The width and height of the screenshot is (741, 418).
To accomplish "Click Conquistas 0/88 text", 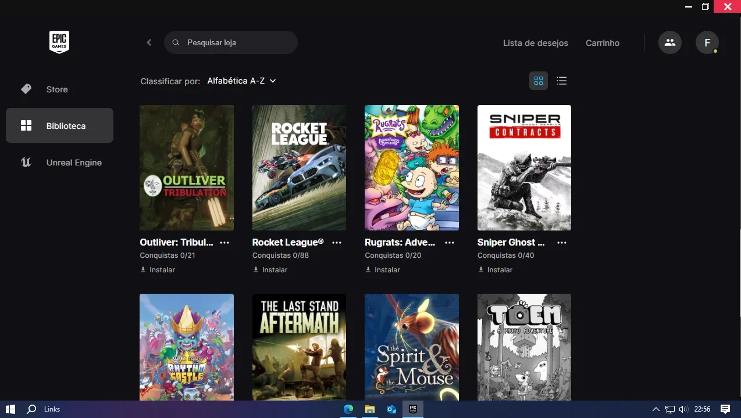I will (x=280, y=255).
